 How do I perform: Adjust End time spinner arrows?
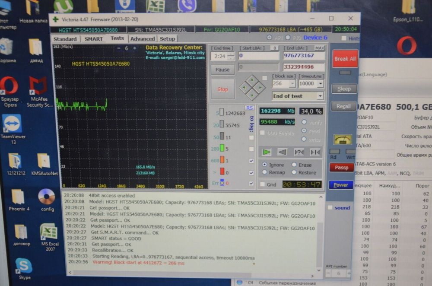(x=231, y=56)
